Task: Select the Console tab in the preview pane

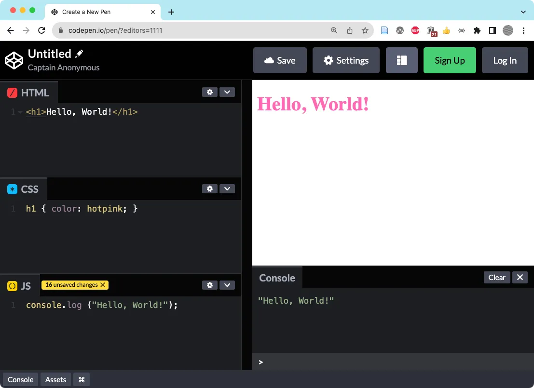Action: pos(277,278)
